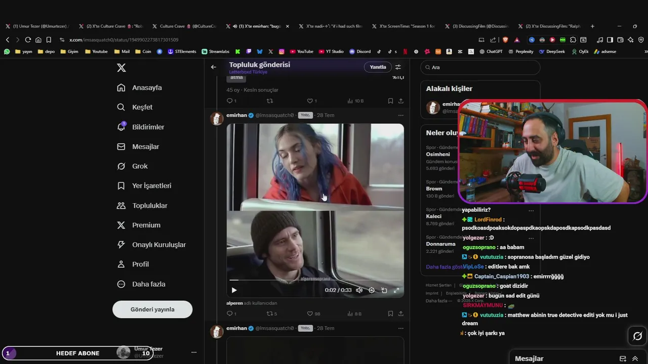Like the video post with 98 likes
Screen dimensions: 648x364
point(314,313)
